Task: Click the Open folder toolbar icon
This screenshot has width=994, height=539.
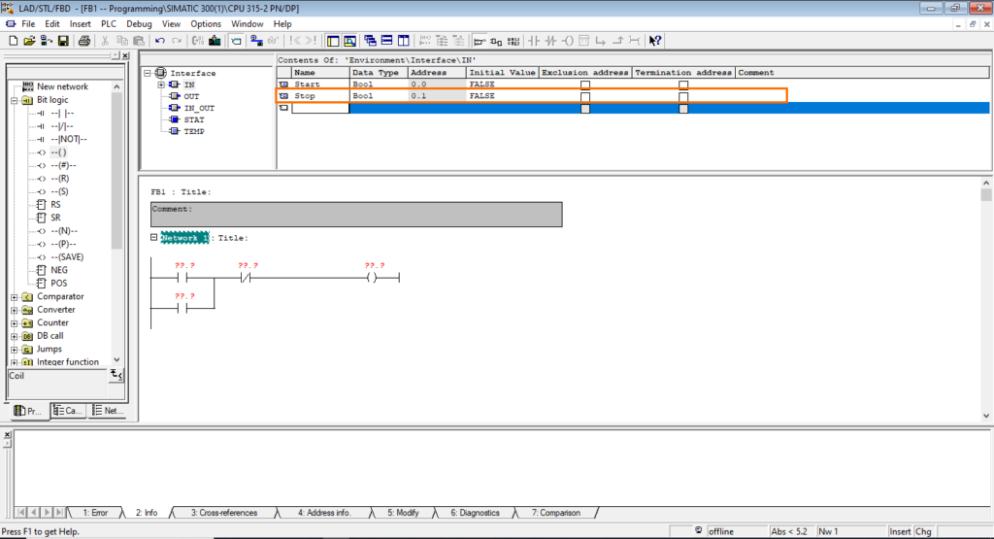Action: [29, 41]
